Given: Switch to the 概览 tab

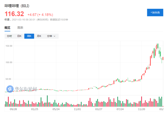Looking at the screenshot, I should point(7,28).
